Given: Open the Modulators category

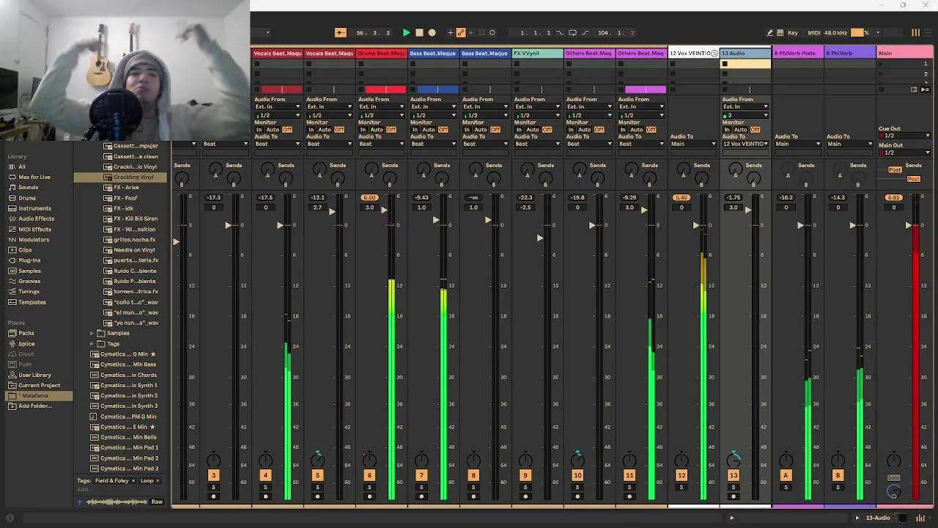Looking at the screenshot, I should click(34, 240).
